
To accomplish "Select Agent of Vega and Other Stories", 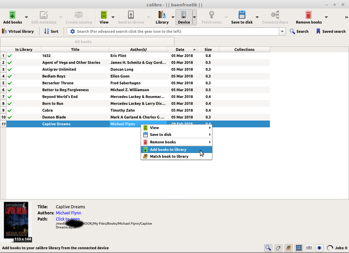I will coord(71,62).
